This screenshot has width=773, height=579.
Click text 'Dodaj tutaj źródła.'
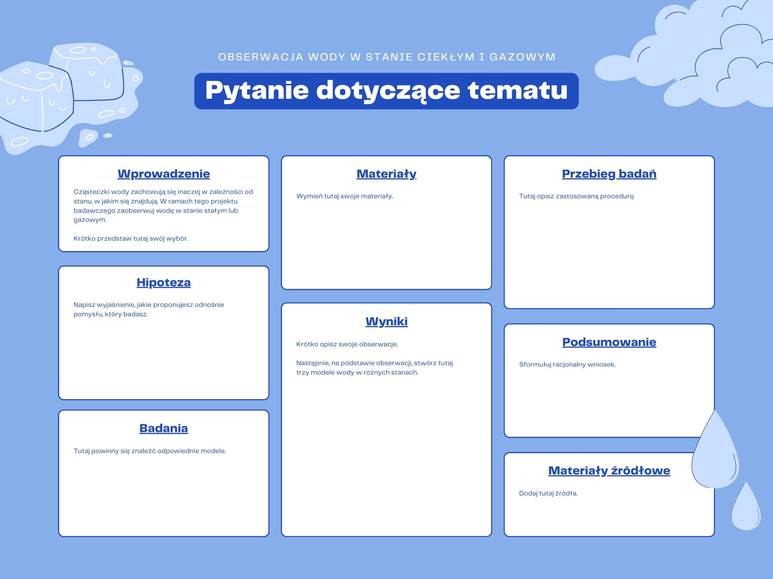point(548,494)
